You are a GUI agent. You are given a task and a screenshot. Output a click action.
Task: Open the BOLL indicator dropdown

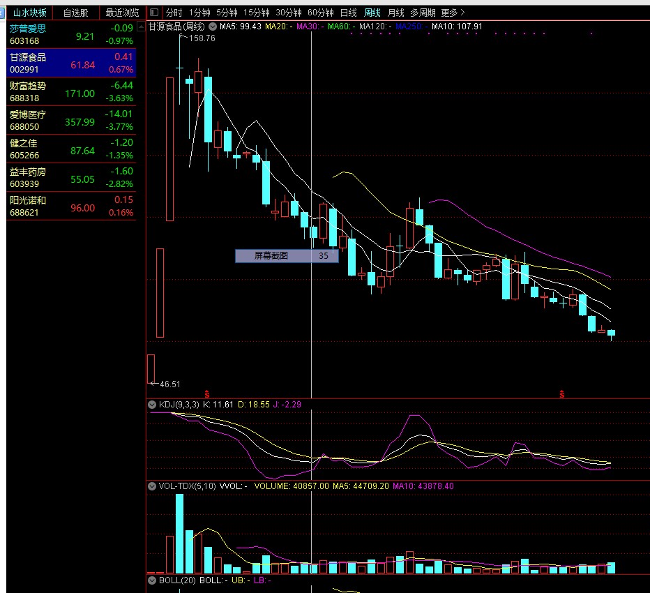tap(152, 580)
